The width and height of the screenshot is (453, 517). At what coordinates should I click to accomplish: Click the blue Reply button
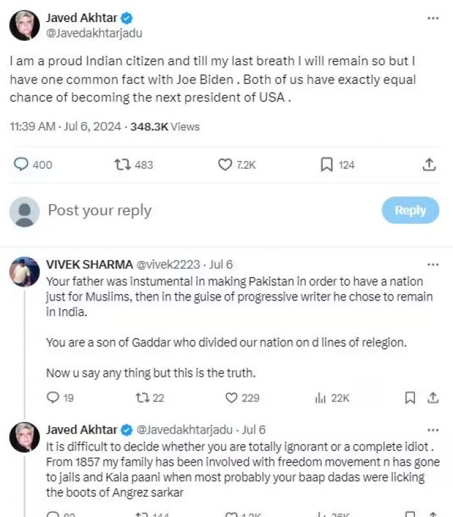tap(410, 210)
